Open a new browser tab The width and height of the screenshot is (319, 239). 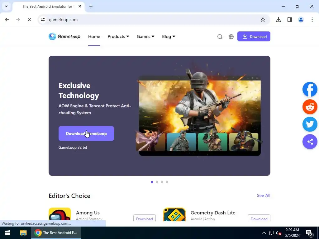[x=91, y=6]
